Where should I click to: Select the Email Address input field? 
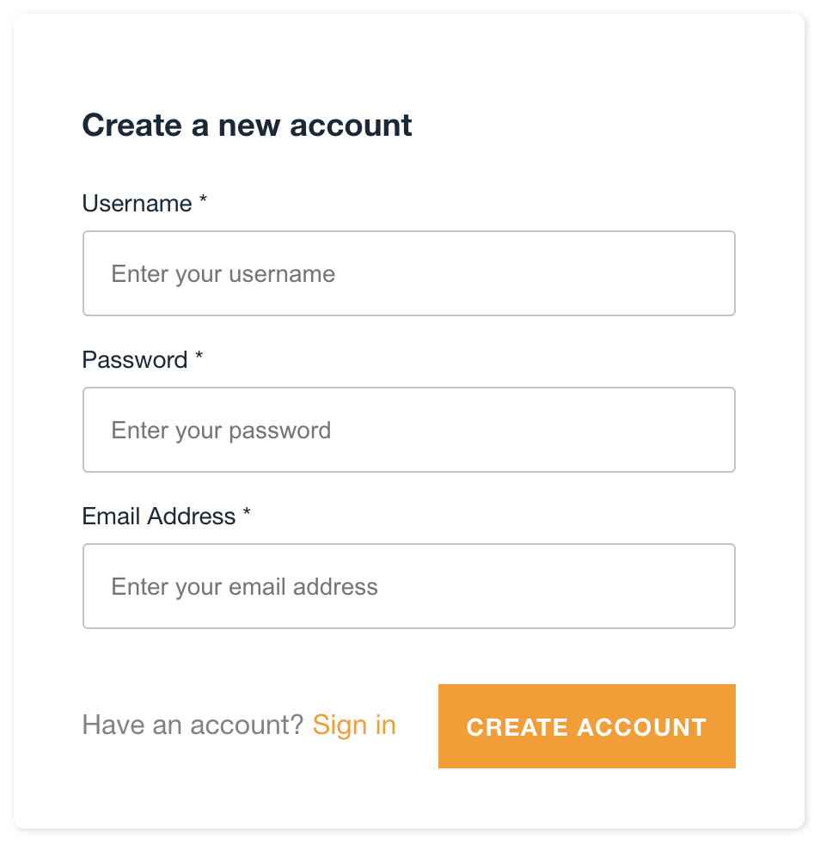click(x=408, y=586)
